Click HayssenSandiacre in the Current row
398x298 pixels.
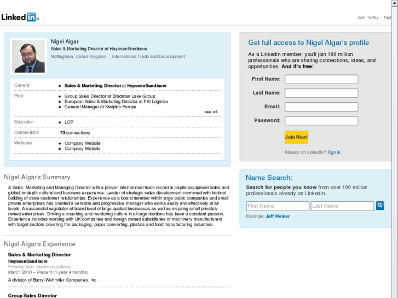(x=147, y=86)
